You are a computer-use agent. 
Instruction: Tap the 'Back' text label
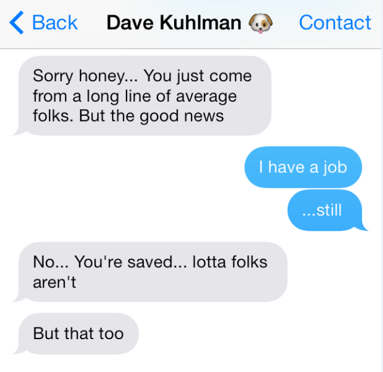tap(55, 23)
